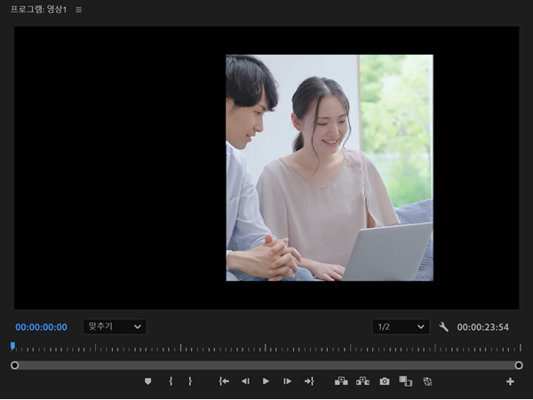Toggle the Proxies button
Viewport: 533px width, 400px height.
click(x=427, y=381)
